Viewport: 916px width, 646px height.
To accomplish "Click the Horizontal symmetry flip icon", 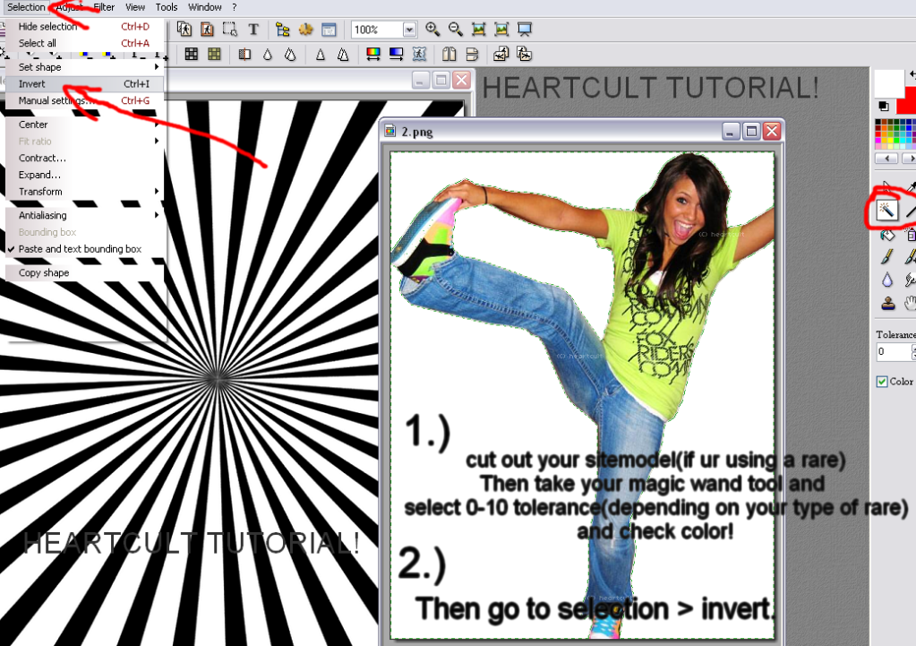I will [449, 55].
